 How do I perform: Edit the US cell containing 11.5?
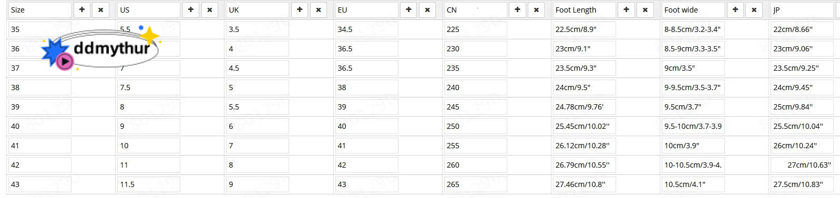click(149, 184)
